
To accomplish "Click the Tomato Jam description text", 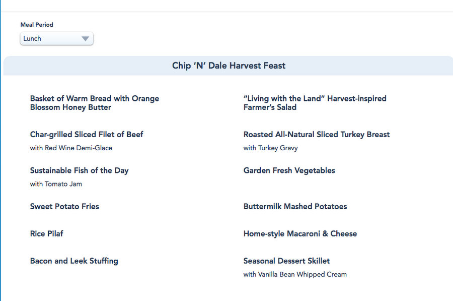I will coord(56,184).
